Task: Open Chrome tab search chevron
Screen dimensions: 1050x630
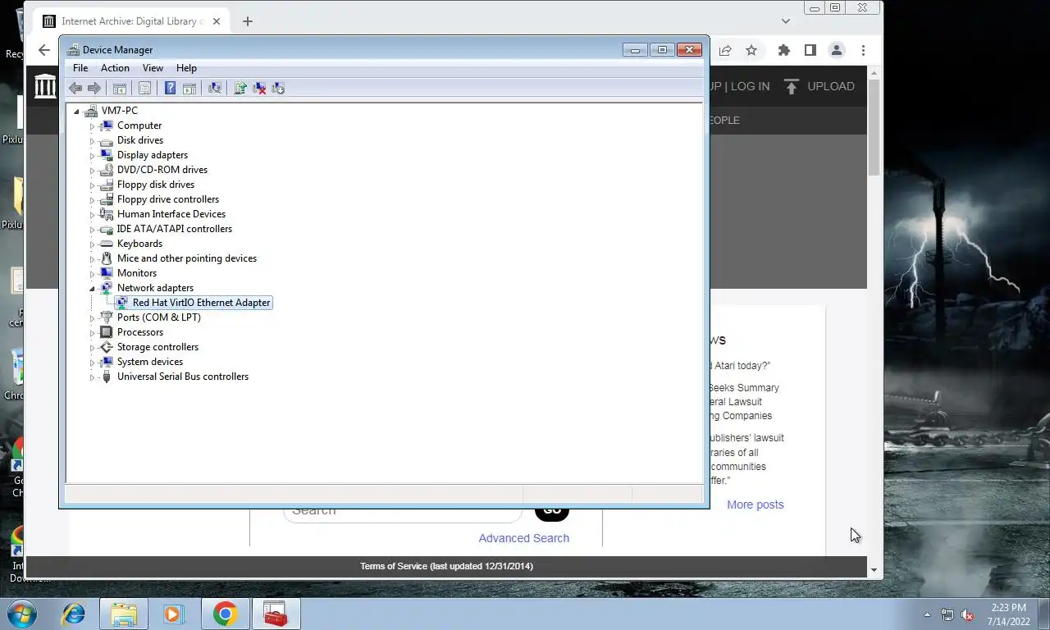Action: (785, 21)
